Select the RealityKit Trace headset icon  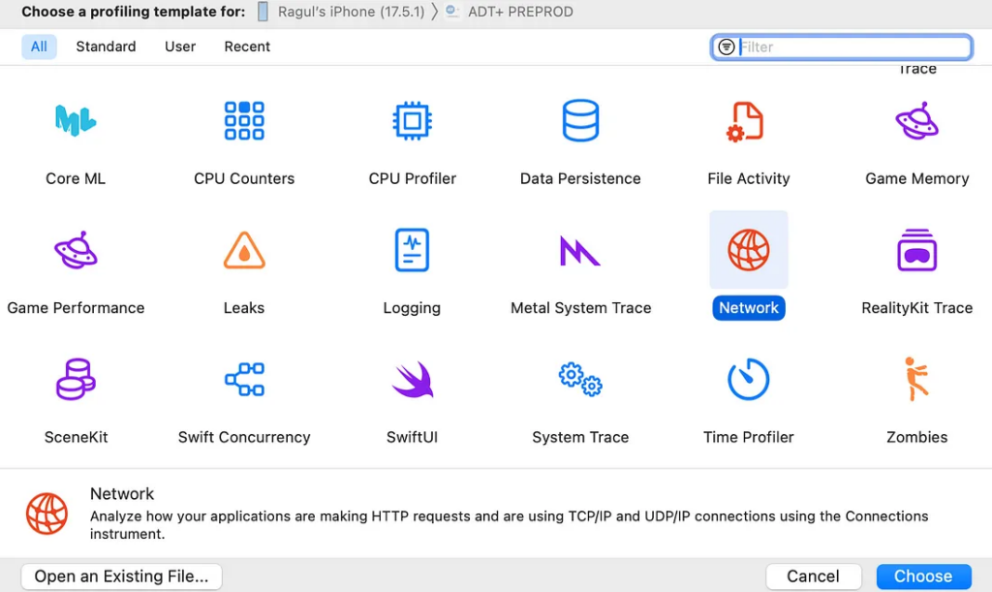916,250
